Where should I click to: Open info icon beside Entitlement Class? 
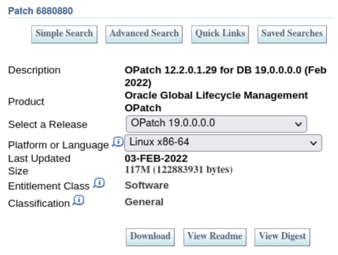99,183
